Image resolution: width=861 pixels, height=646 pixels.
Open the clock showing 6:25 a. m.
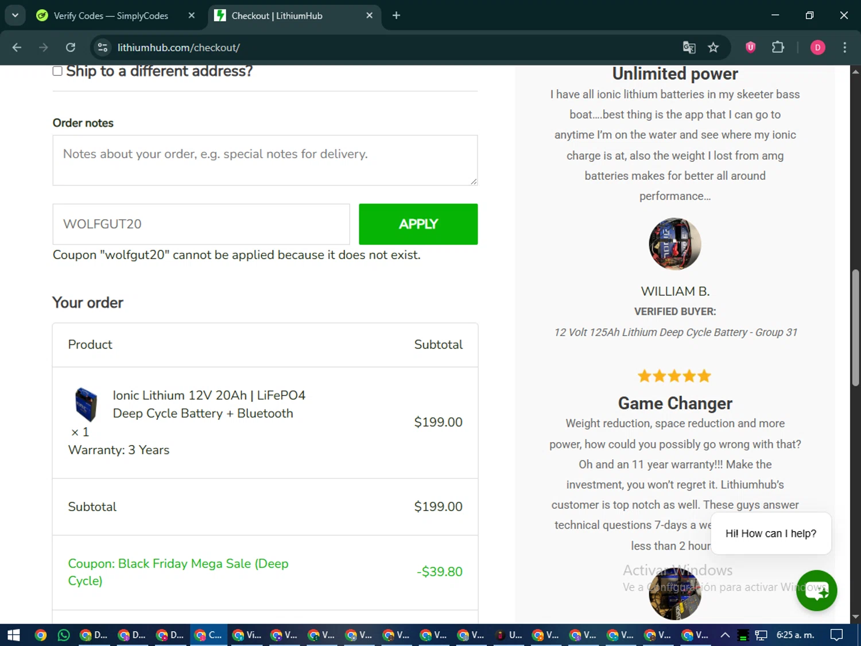(795, 635)
